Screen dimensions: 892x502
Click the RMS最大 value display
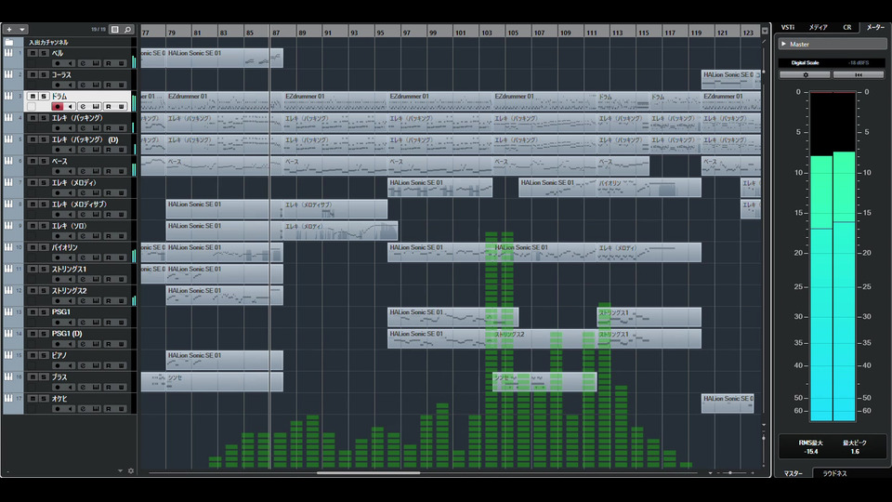(810, 452)
